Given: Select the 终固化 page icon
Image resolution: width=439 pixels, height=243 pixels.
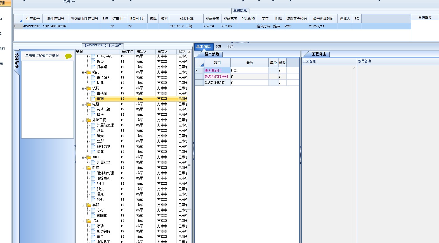Looking at the screenshot, I should [x=93, y=215].
